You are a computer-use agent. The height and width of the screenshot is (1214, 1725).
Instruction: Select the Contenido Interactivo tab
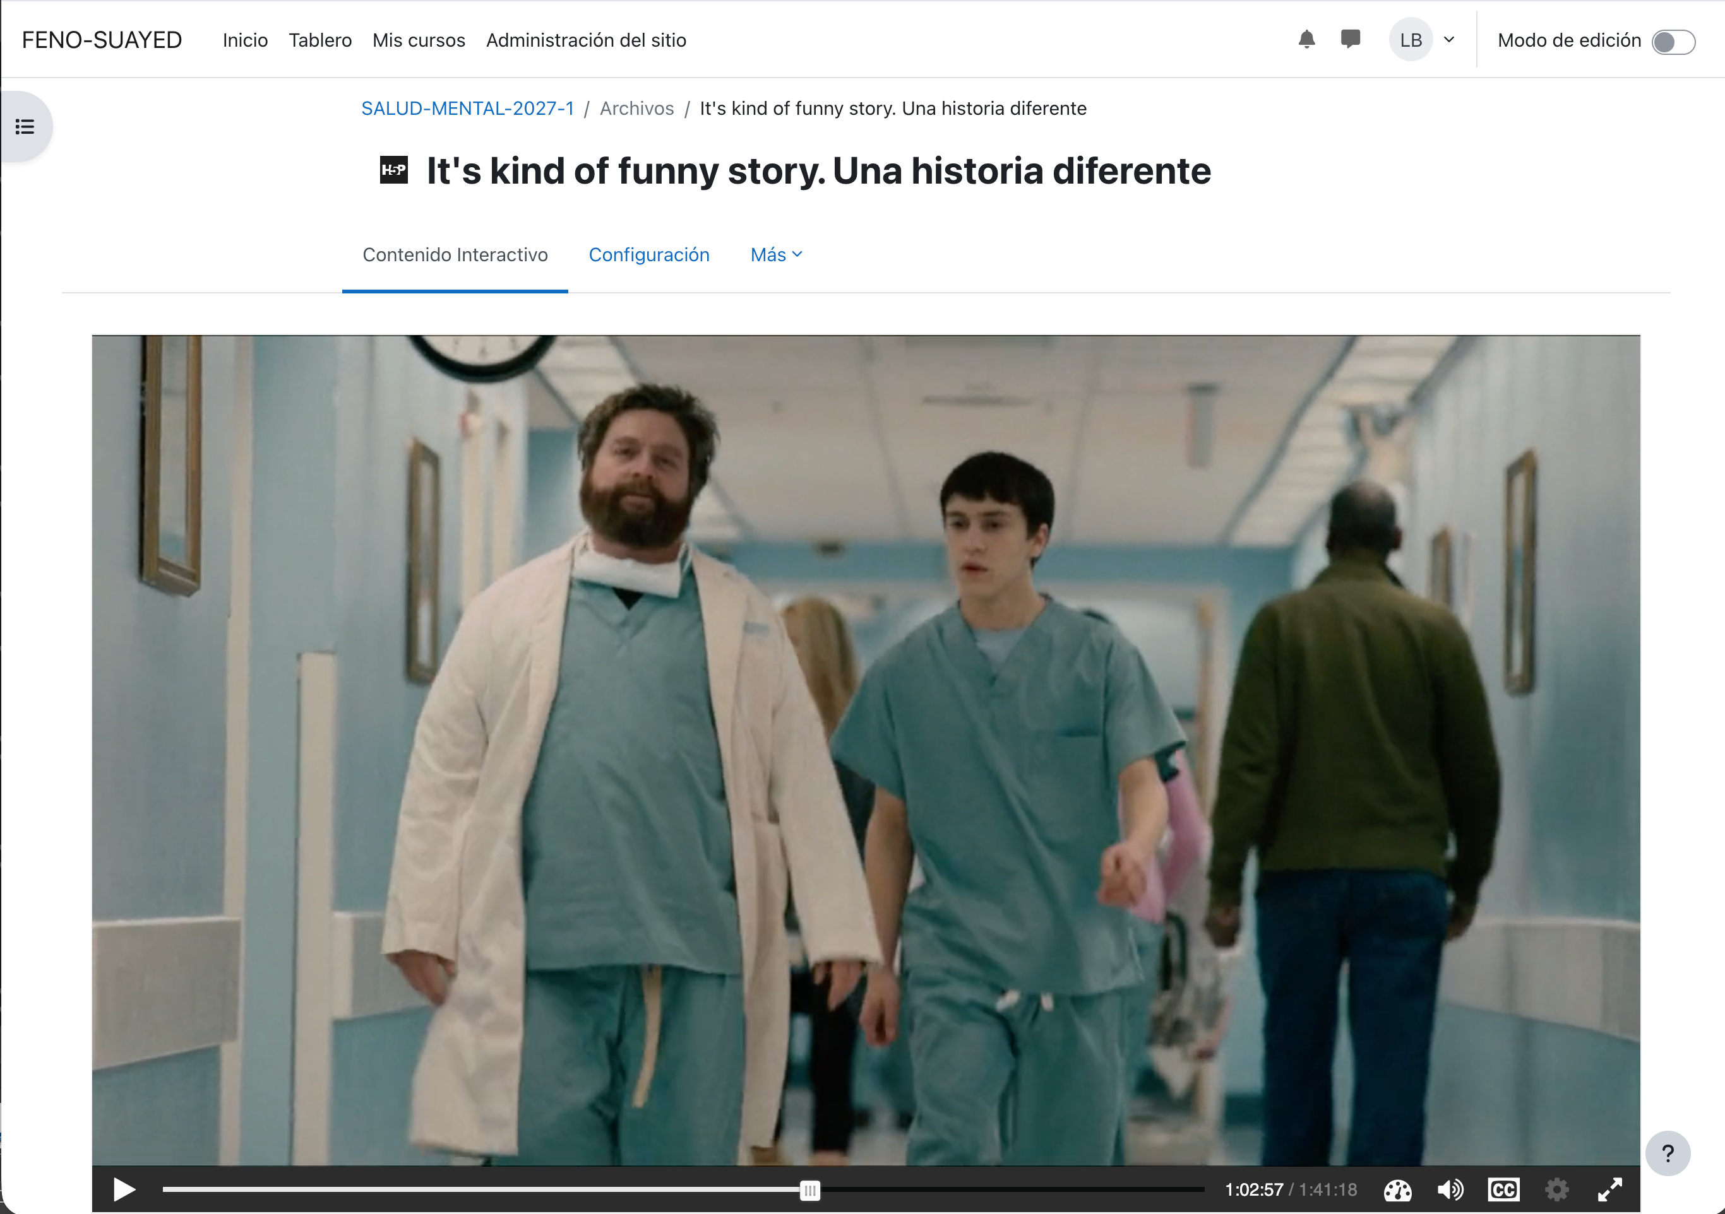(x=455, y=256)
